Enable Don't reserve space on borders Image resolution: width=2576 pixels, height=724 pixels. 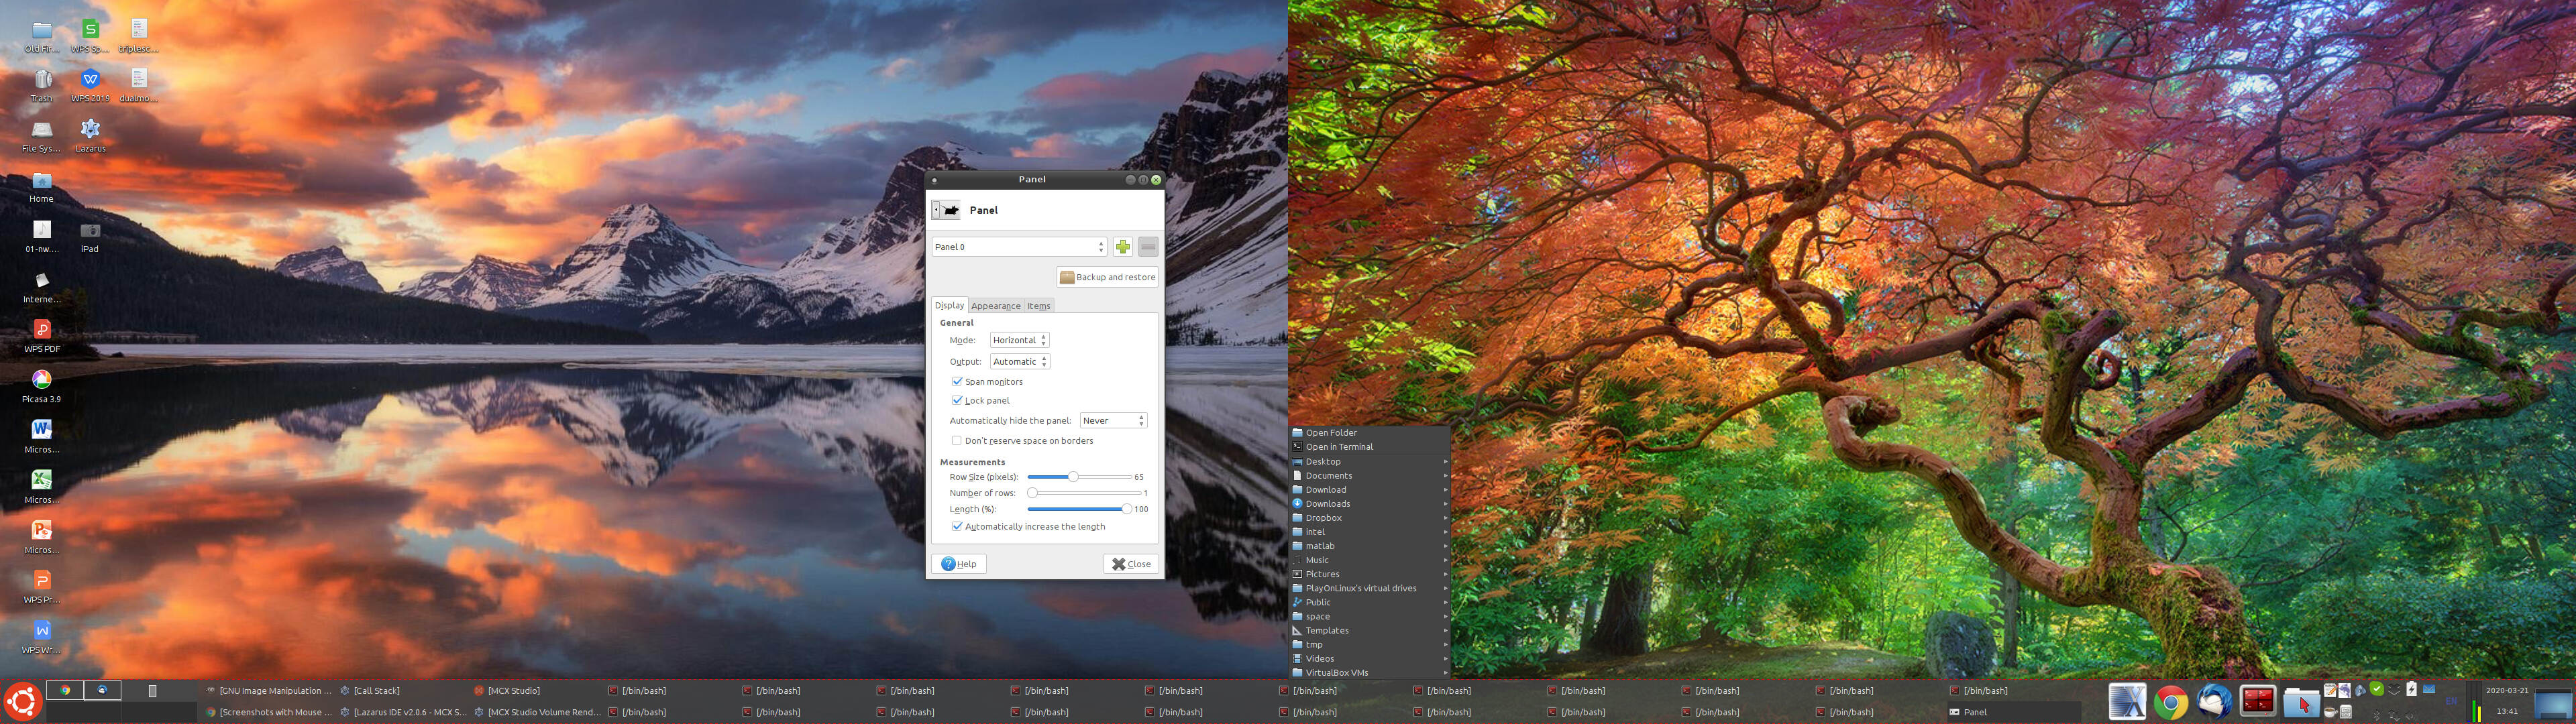click(957, 441)
